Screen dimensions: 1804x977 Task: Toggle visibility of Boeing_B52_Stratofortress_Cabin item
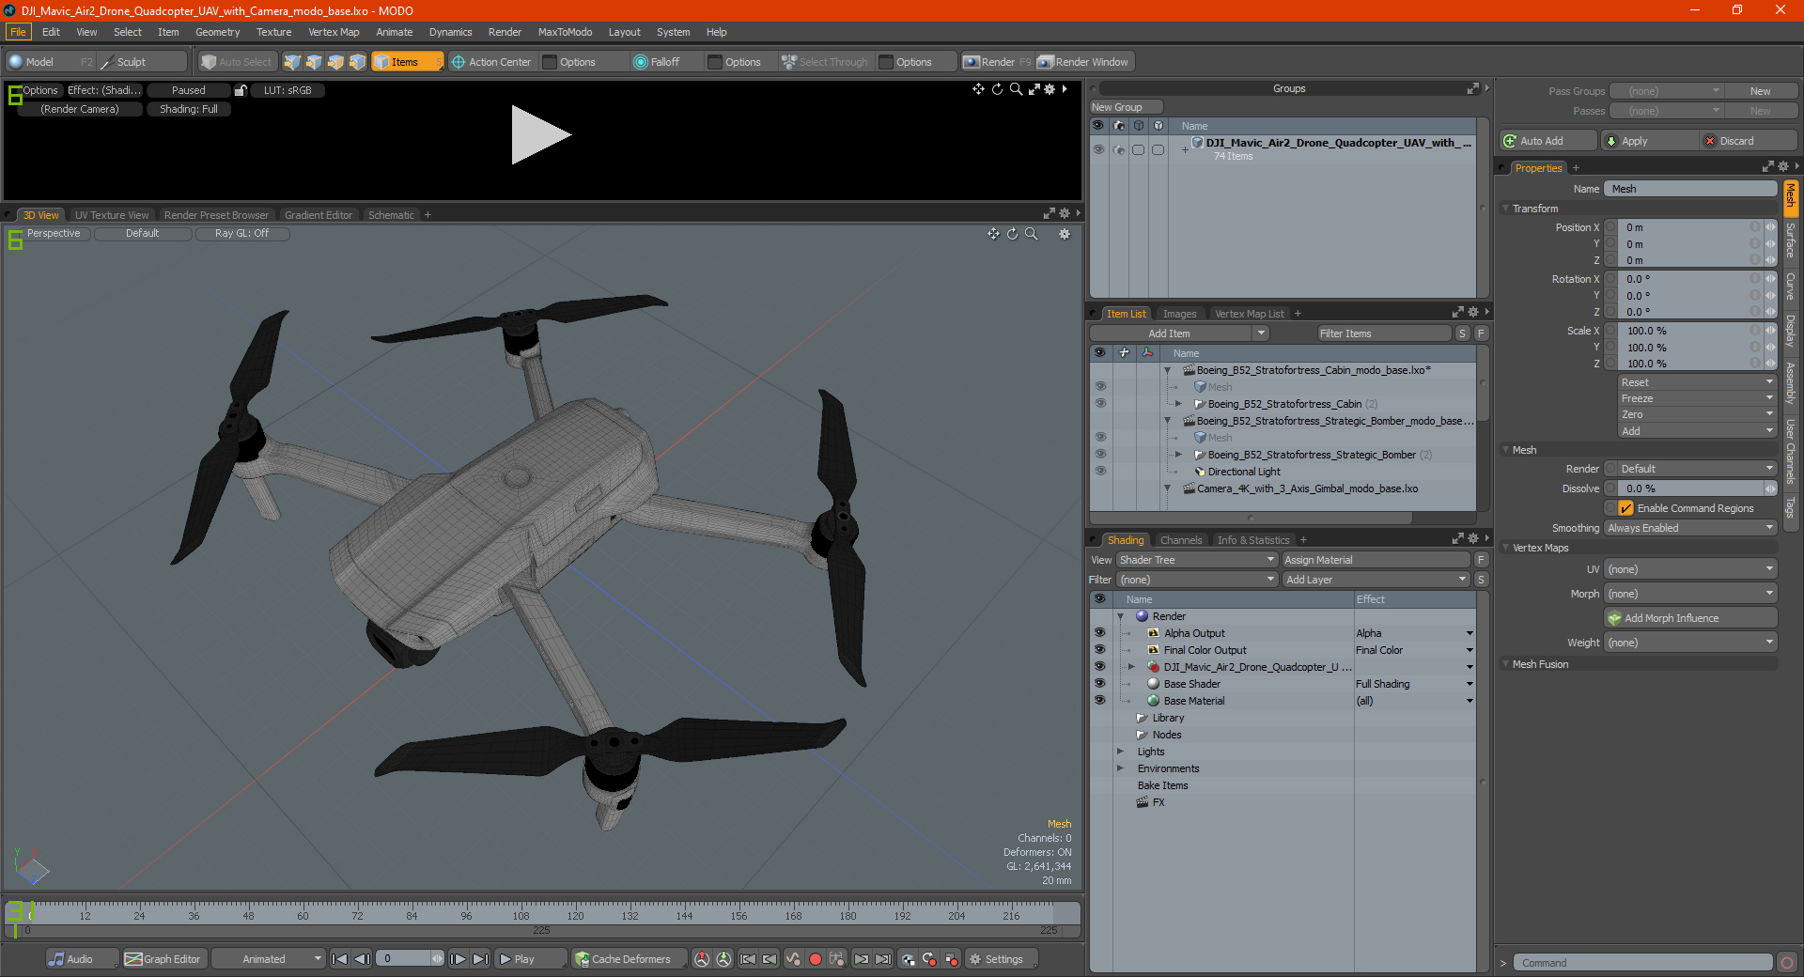pyautogui.click(x=1099, y=404)
